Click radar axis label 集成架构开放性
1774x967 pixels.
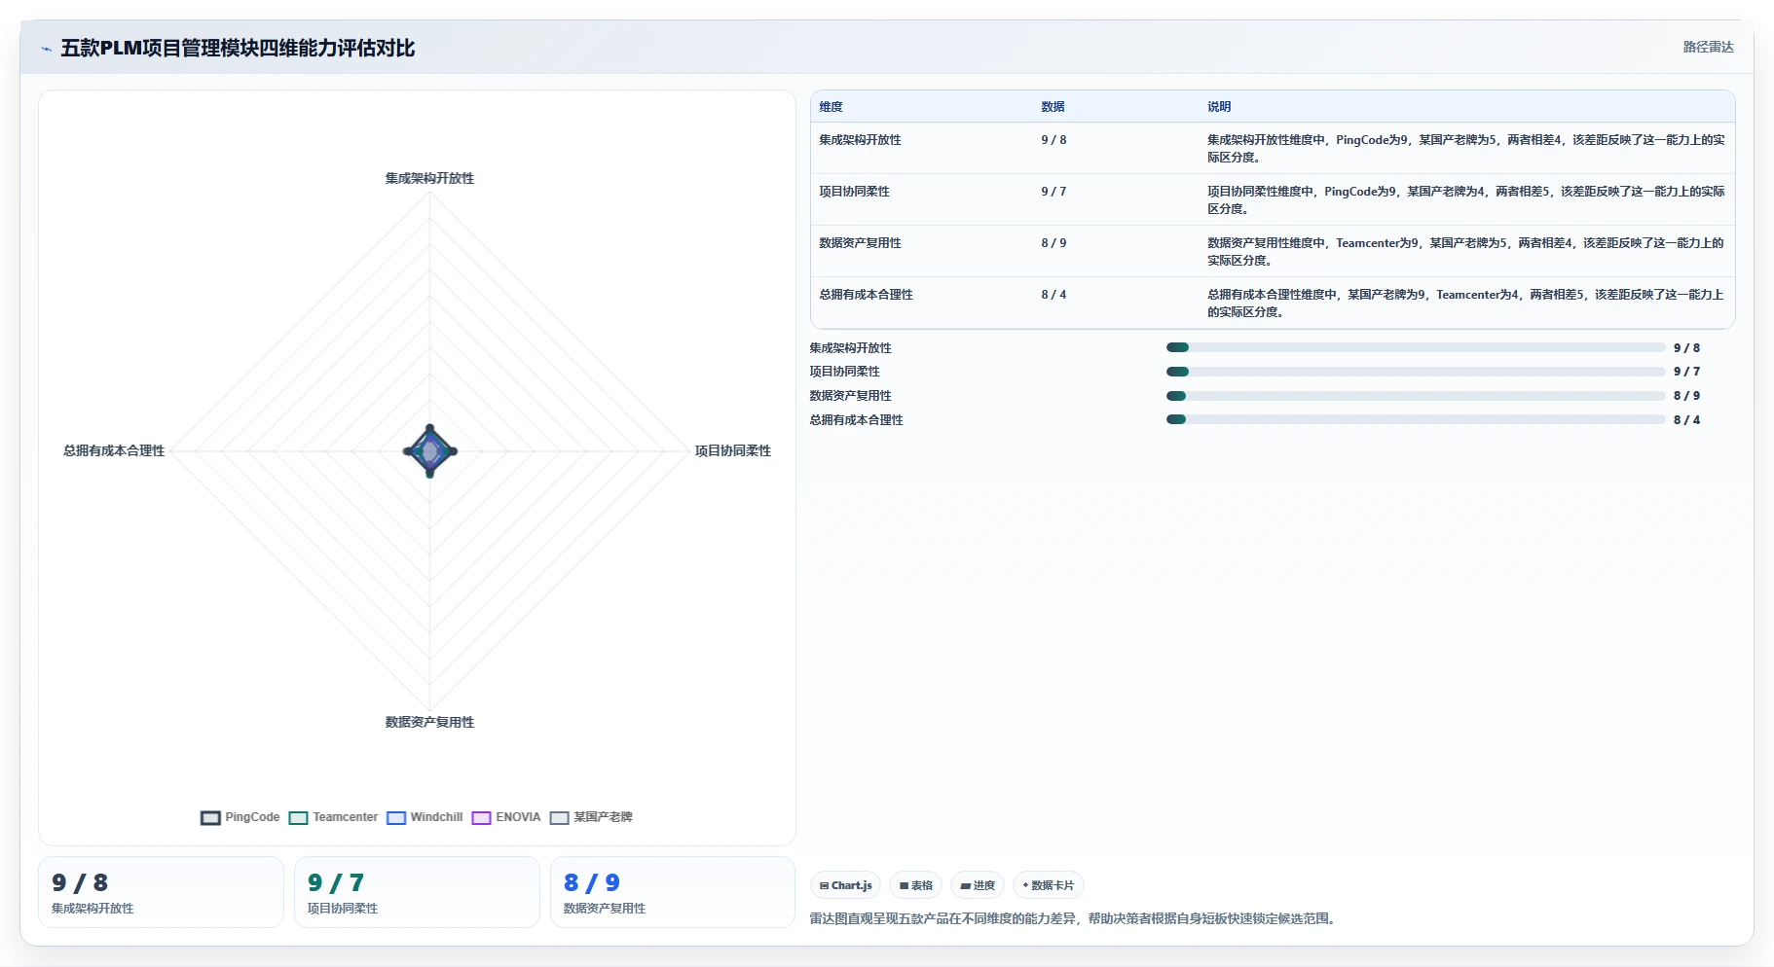tap(429, 178)
